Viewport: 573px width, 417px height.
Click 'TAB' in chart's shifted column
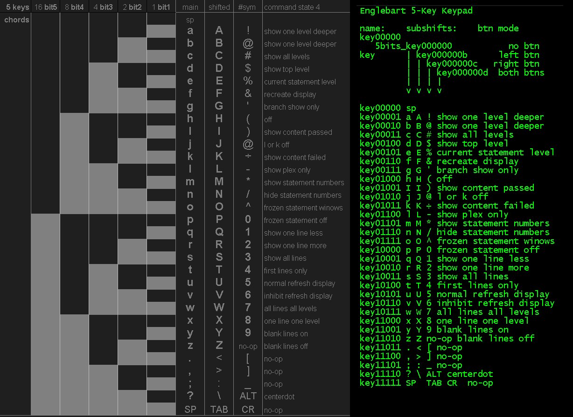[219, 409]
